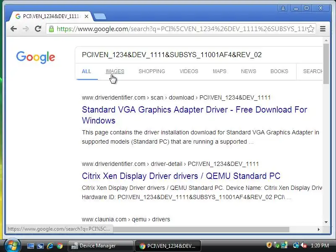Click the address bar URL
Screen dimensions: 336x252
[181, 29]
